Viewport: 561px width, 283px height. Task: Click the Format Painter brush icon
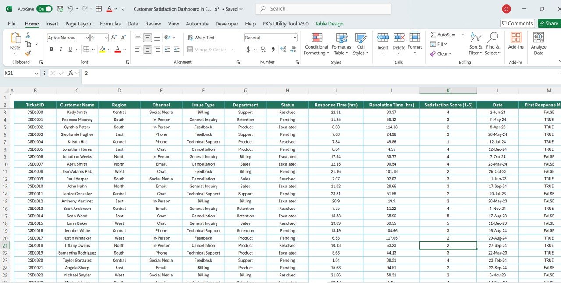[x=28, y=53]
